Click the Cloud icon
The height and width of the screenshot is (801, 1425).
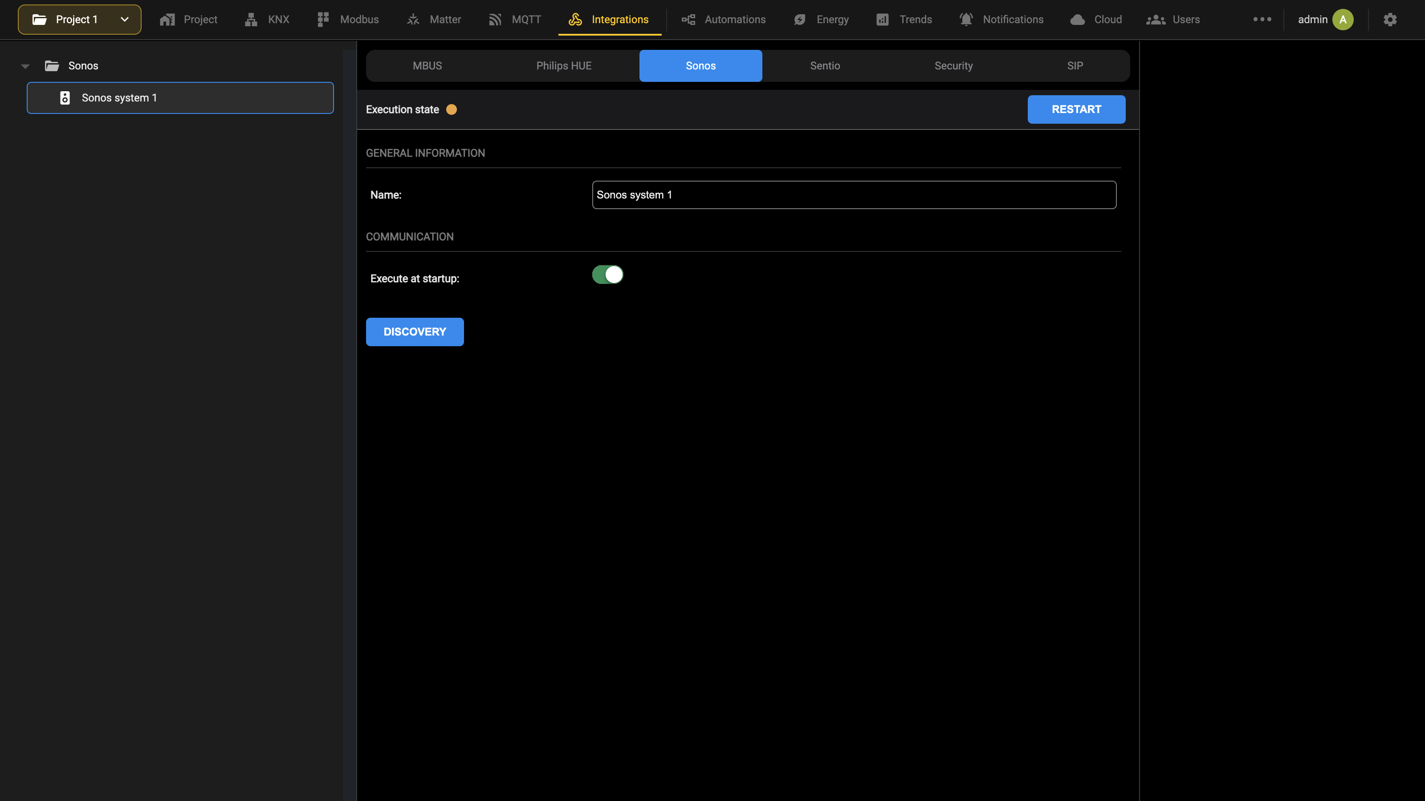tap(1078, 19)
